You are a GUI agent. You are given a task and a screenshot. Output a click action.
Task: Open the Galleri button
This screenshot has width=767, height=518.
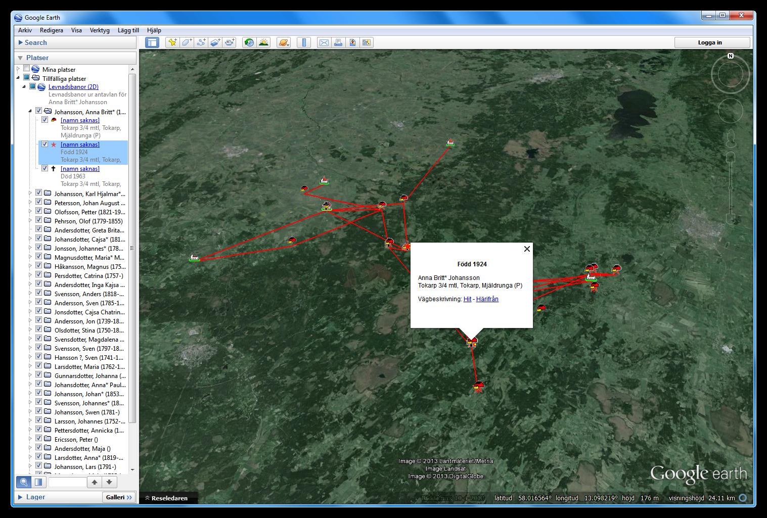119,497
